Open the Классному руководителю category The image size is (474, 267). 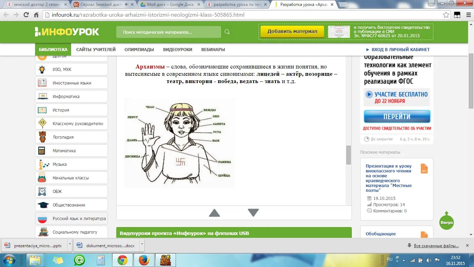coord(71,123)
